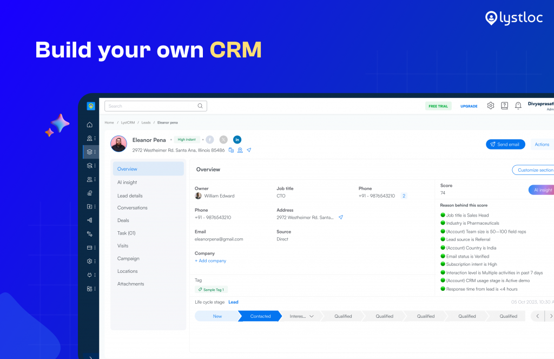Viewport: 554px width, 359px height.
Task: Click the gradient AI insight button near Score
Action: (542, 190)
